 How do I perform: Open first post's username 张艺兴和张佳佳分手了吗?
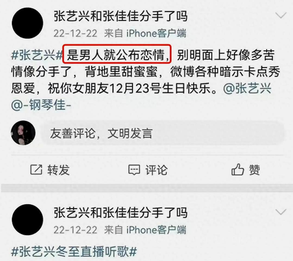point(120,16)
